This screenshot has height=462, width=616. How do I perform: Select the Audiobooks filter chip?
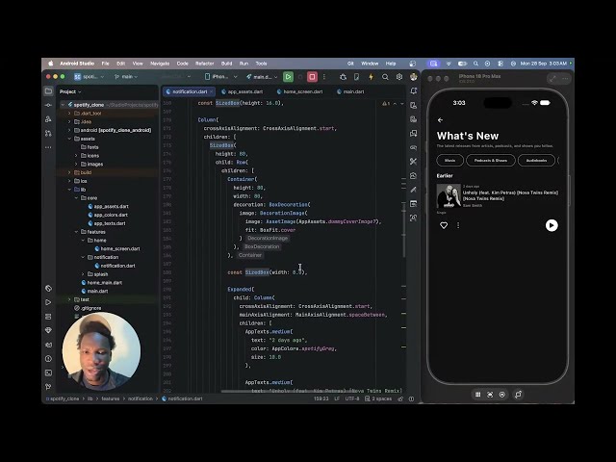tap(537, 161)
